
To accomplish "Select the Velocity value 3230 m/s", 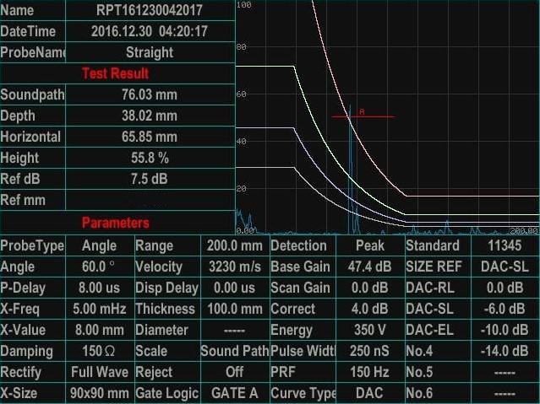I will tap(234, 267).
